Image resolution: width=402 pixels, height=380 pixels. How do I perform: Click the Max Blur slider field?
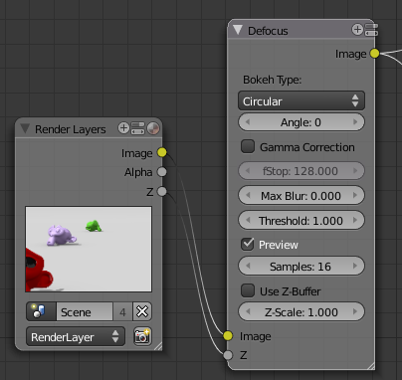(301, 196)
